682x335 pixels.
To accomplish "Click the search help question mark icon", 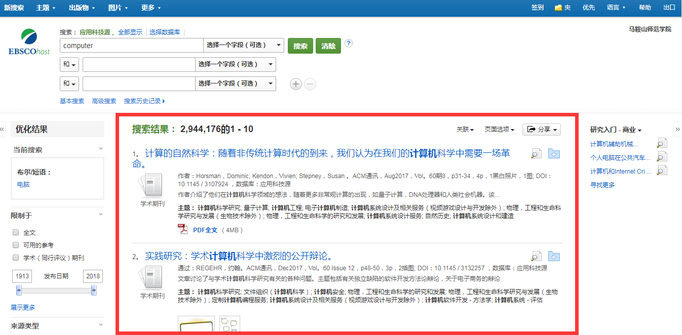I will (349, 44).
